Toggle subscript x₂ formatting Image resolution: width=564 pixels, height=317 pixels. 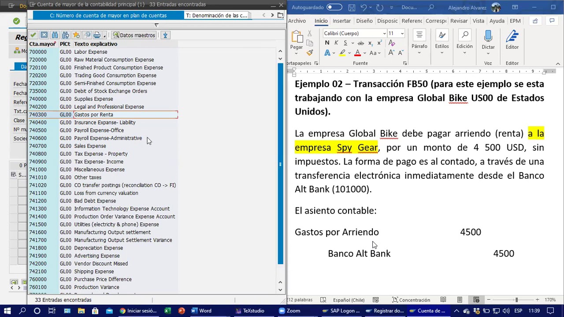[371, 43]
